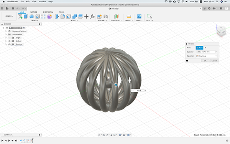Open the Design workspace dropdown
Screen dimensions: 230x144
tap(9, 16)
